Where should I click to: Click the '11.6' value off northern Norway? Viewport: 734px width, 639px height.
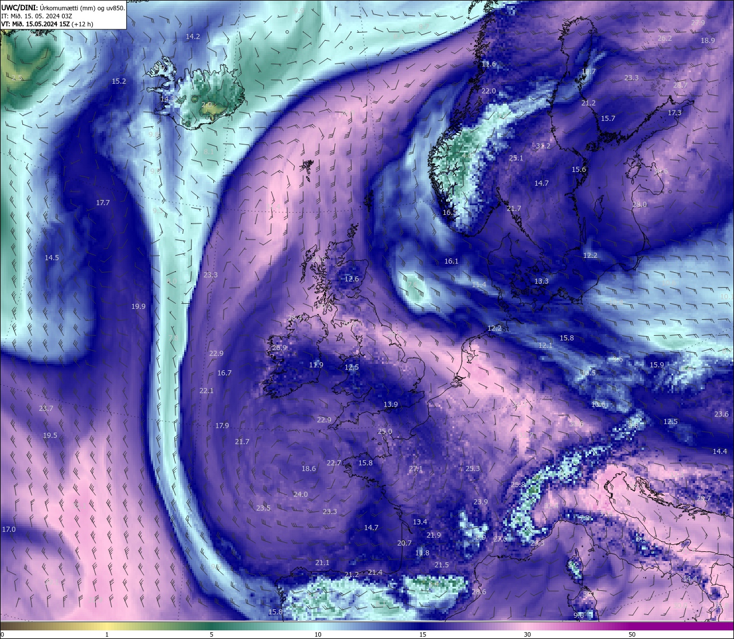pos(489,64)
